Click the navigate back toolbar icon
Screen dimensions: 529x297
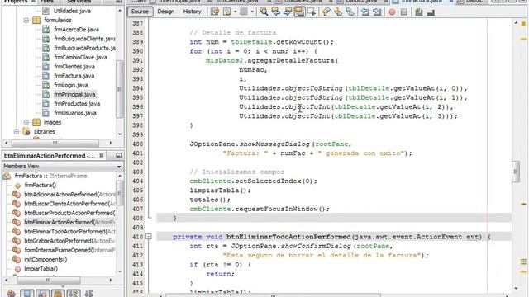tap(227, 12)
